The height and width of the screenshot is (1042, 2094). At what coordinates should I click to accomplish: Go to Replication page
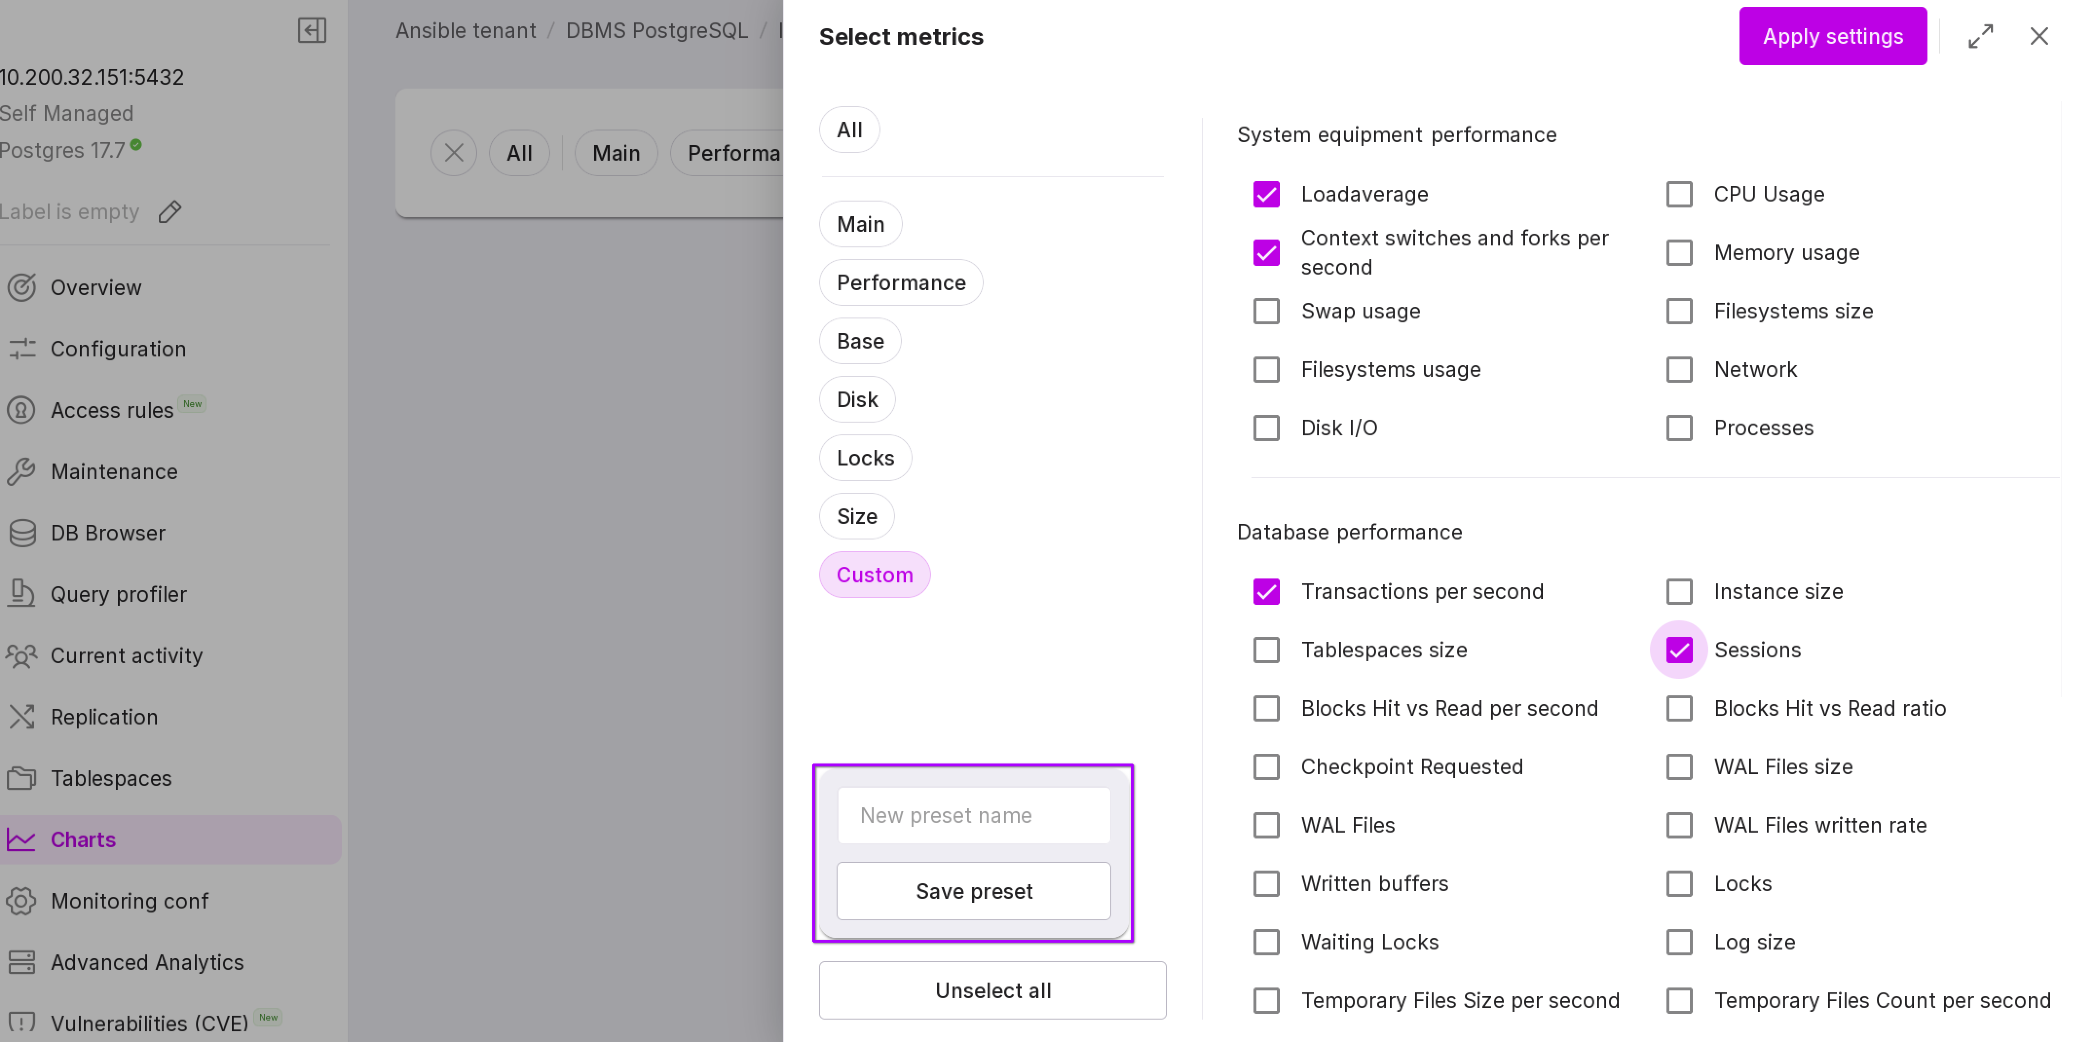pyautogui.click(x=104, y=717)
